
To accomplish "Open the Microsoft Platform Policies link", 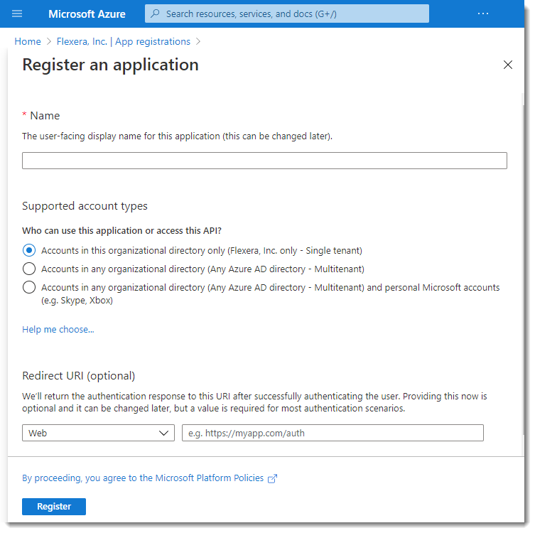I will tap(143, 478).
